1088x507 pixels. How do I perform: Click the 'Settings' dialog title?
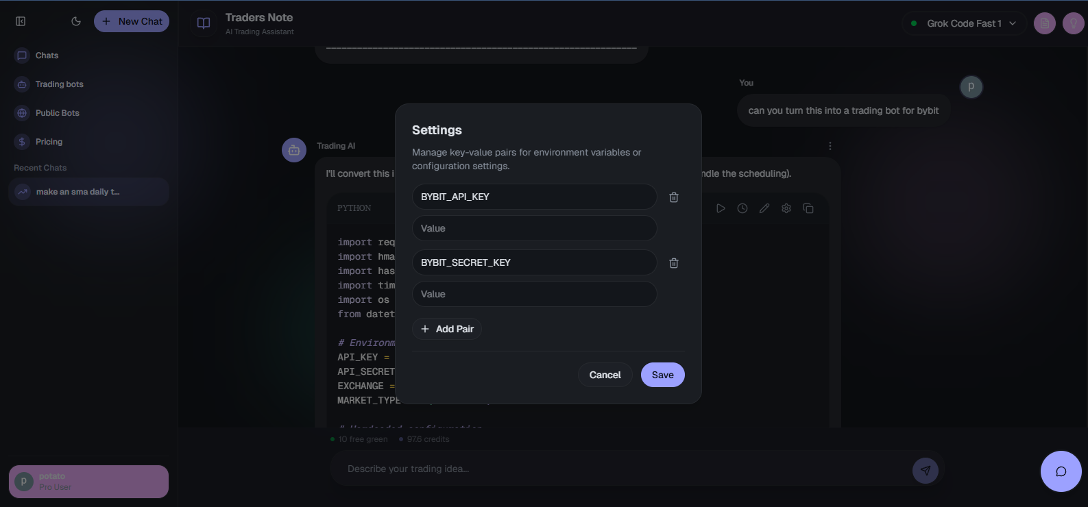pyautogui.click(x=437, y=130)
